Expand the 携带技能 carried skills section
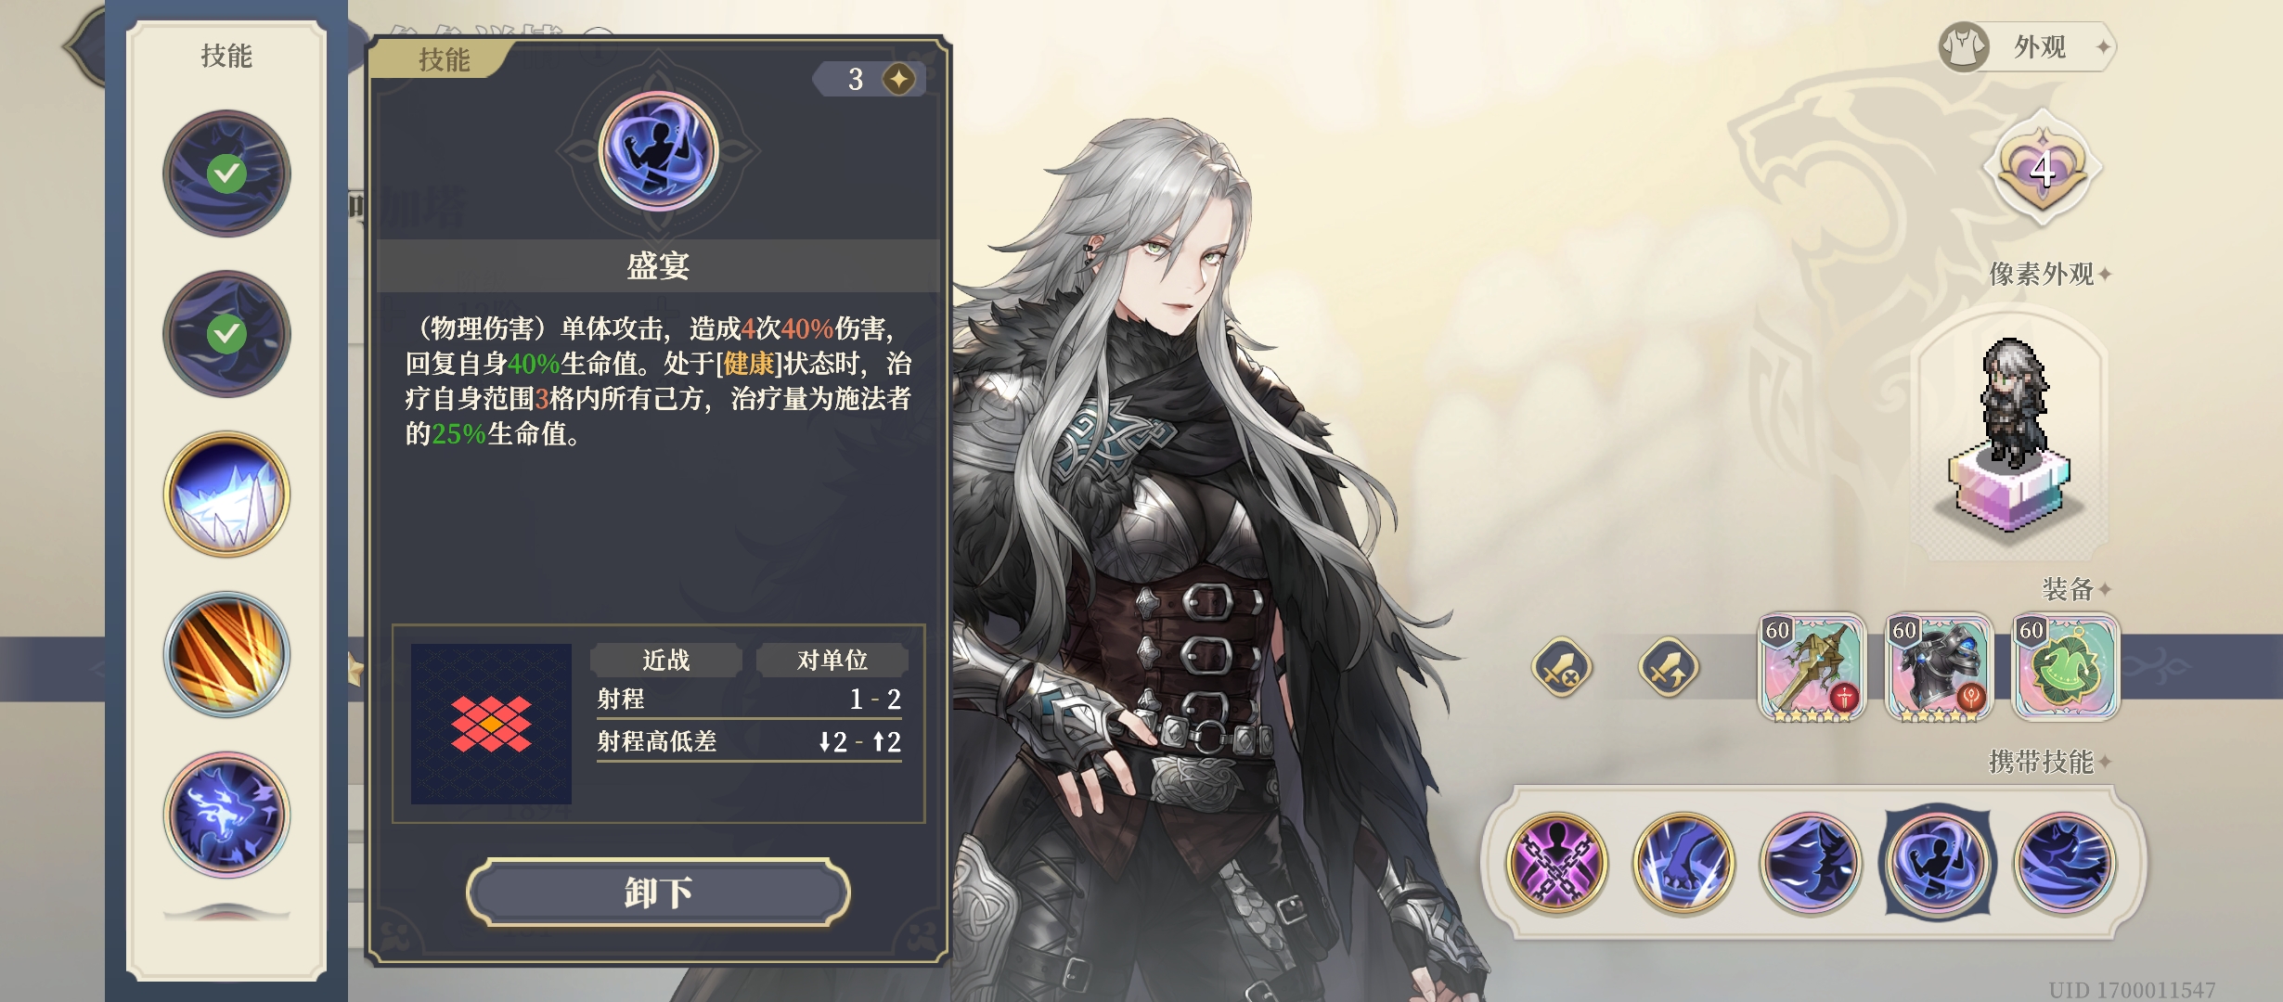Viewport: 2283px width, 1002px height. (2050, 762)
